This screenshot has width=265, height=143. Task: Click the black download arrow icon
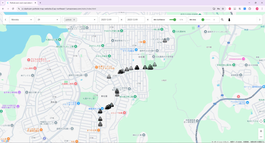229,20
